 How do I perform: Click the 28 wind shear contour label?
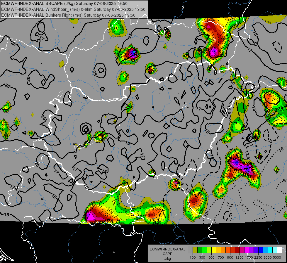(x=38, y=23)
